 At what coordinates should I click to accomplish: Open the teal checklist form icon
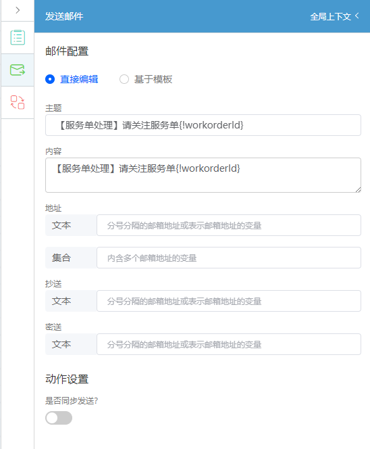point(18,37)
